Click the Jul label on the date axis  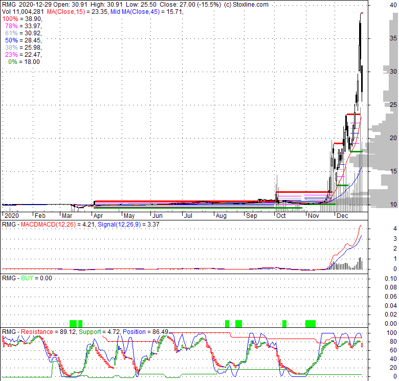(x=188, y=216)
